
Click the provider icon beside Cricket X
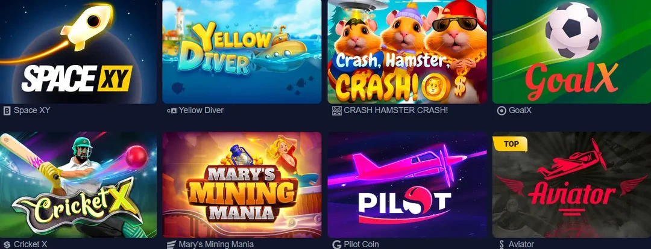(7, 244)
